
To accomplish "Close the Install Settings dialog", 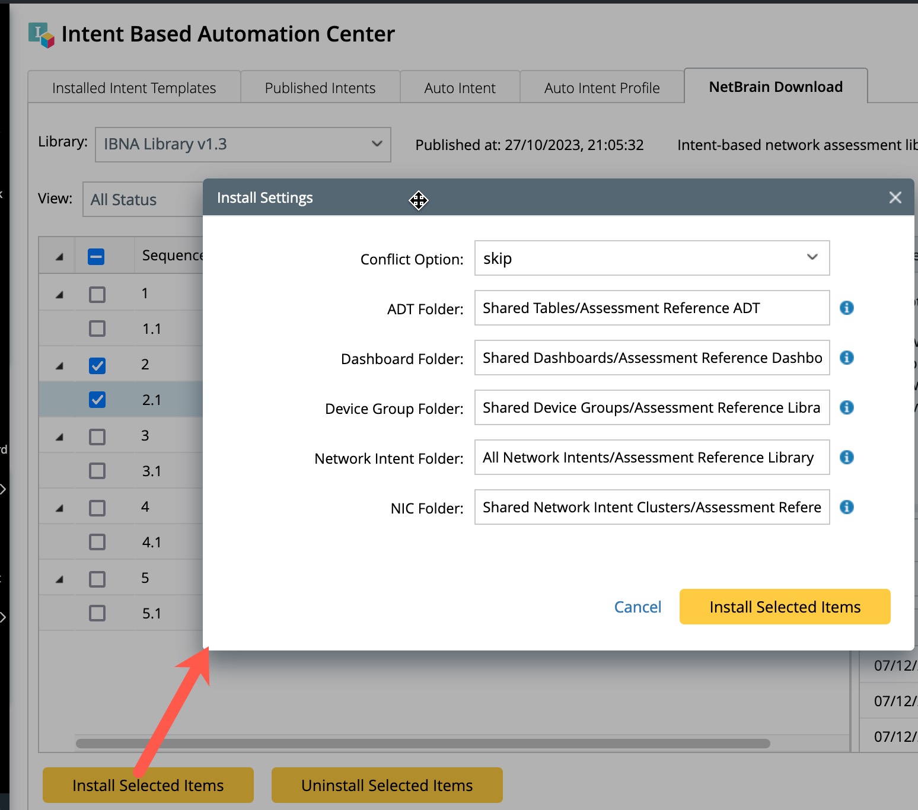I will click(895, 197).
